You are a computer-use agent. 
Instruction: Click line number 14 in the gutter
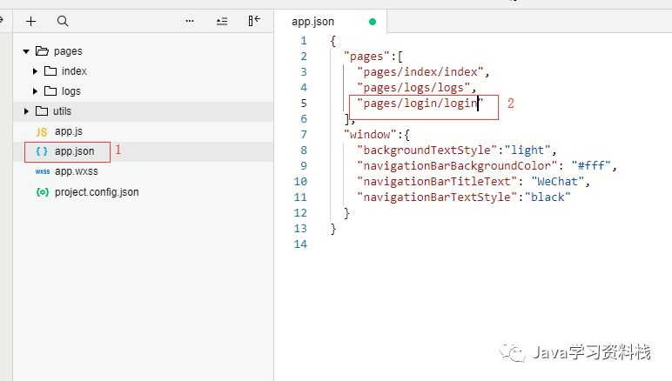pyautogui.click(x=300, y=244)
